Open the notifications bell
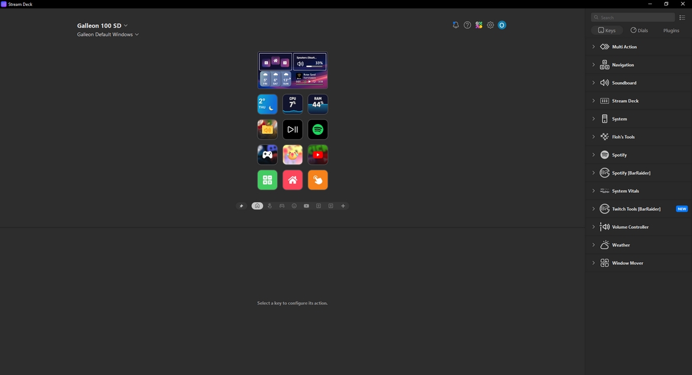Screen dimensions: 692x375 (455, 25)
